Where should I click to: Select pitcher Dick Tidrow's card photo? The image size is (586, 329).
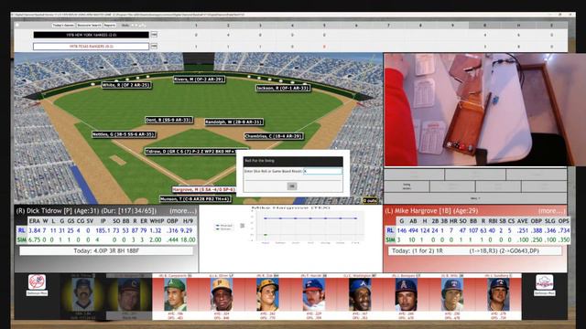[82, 294]
